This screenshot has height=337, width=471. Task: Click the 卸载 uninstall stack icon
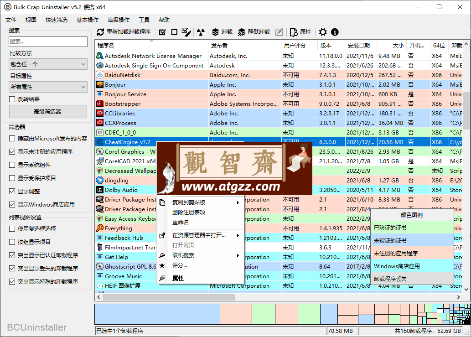(x=215, y=32)
